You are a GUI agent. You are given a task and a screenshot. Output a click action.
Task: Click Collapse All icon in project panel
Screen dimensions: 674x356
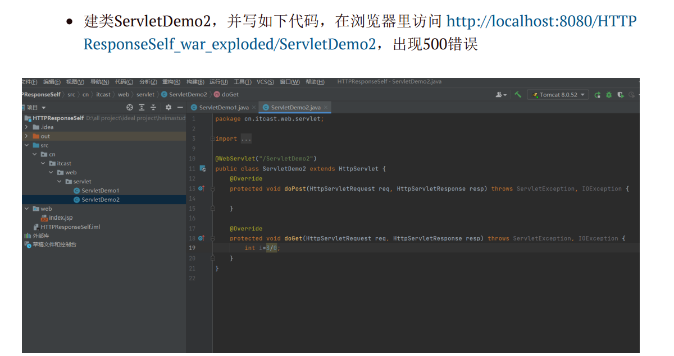[153, 108]
